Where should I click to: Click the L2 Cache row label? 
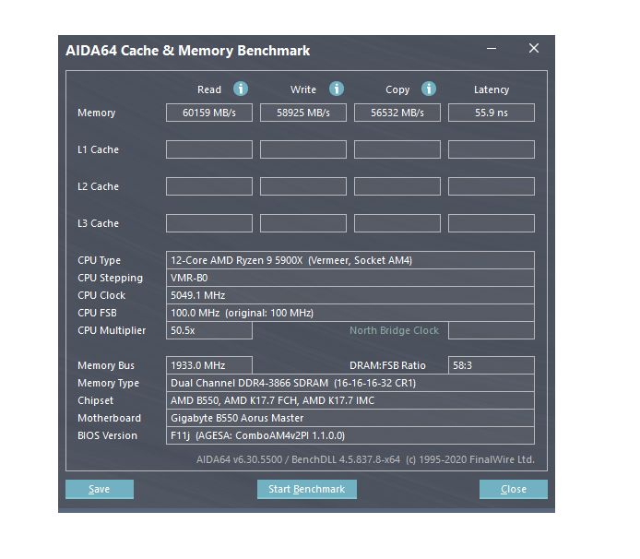click(98, 186)
